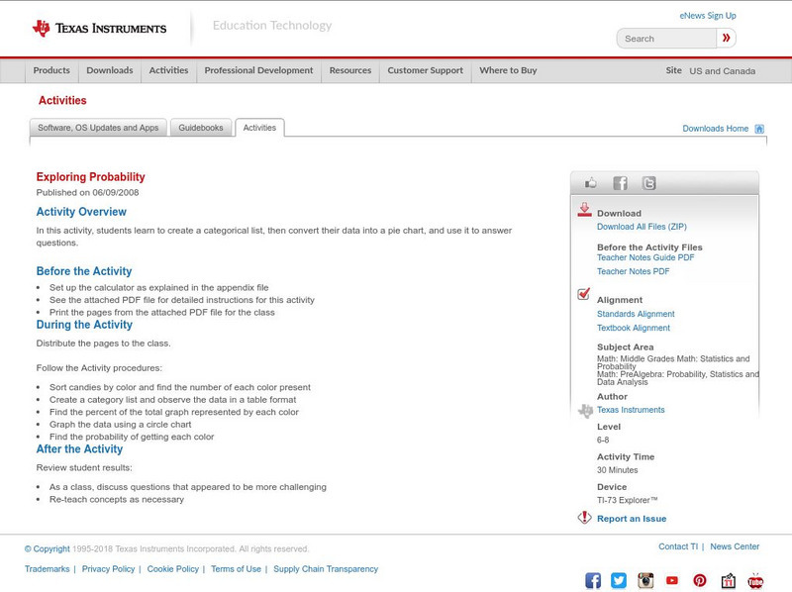Share via the gray Twitter icon

point(648,183)
